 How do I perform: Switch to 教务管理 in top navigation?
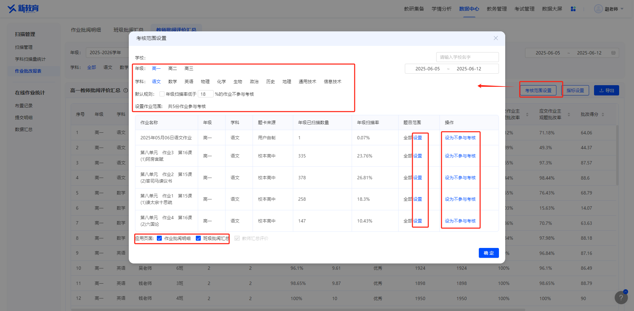pyautogui.click(x=497, y=9)
